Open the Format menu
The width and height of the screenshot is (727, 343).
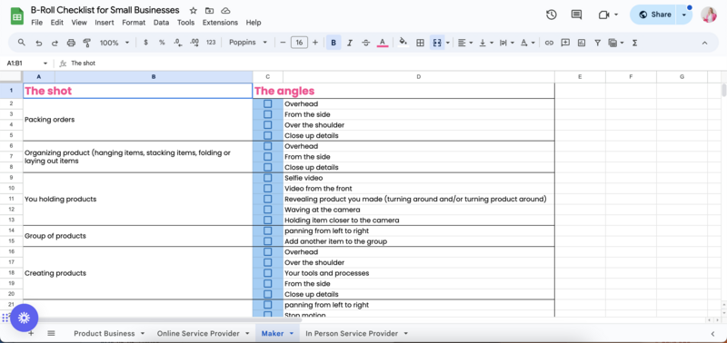pos(134,22)
